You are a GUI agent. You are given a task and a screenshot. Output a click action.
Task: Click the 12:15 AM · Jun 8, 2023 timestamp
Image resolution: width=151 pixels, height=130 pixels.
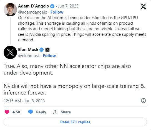point(24,101)
